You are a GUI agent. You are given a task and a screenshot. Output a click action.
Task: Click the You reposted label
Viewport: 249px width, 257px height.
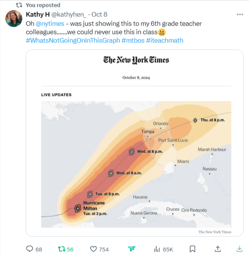point(43,5)
